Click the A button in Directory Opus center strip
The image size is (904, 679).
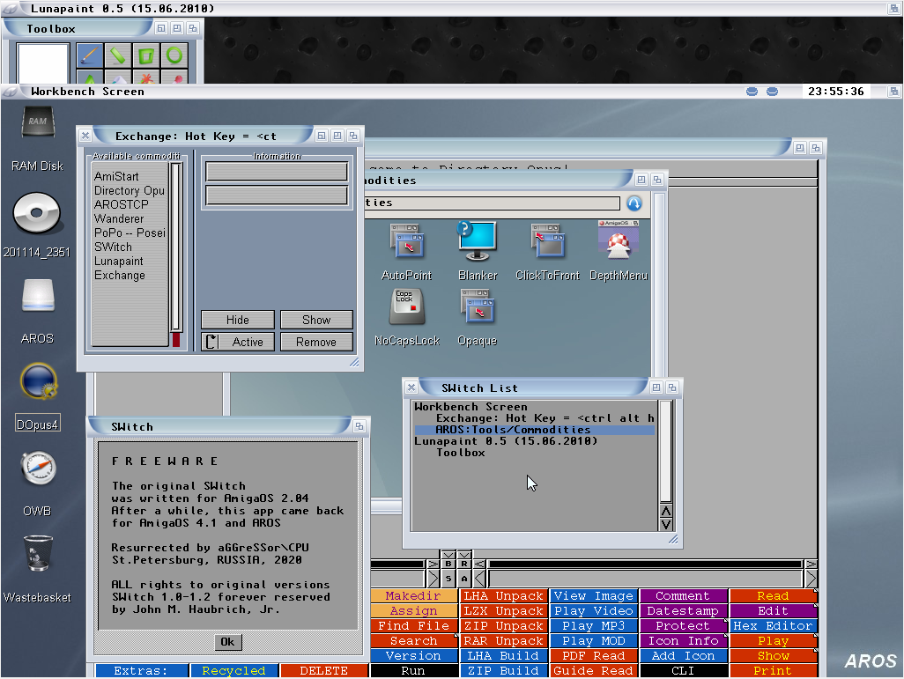tap(464, 579)
